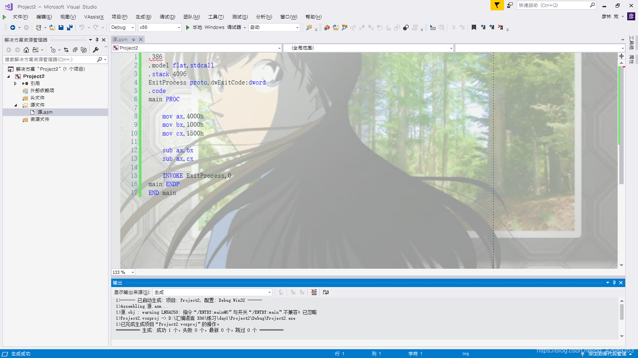638x358 pixels.
Task: Click the Undo arrow icon
Action: pos(82,28)
